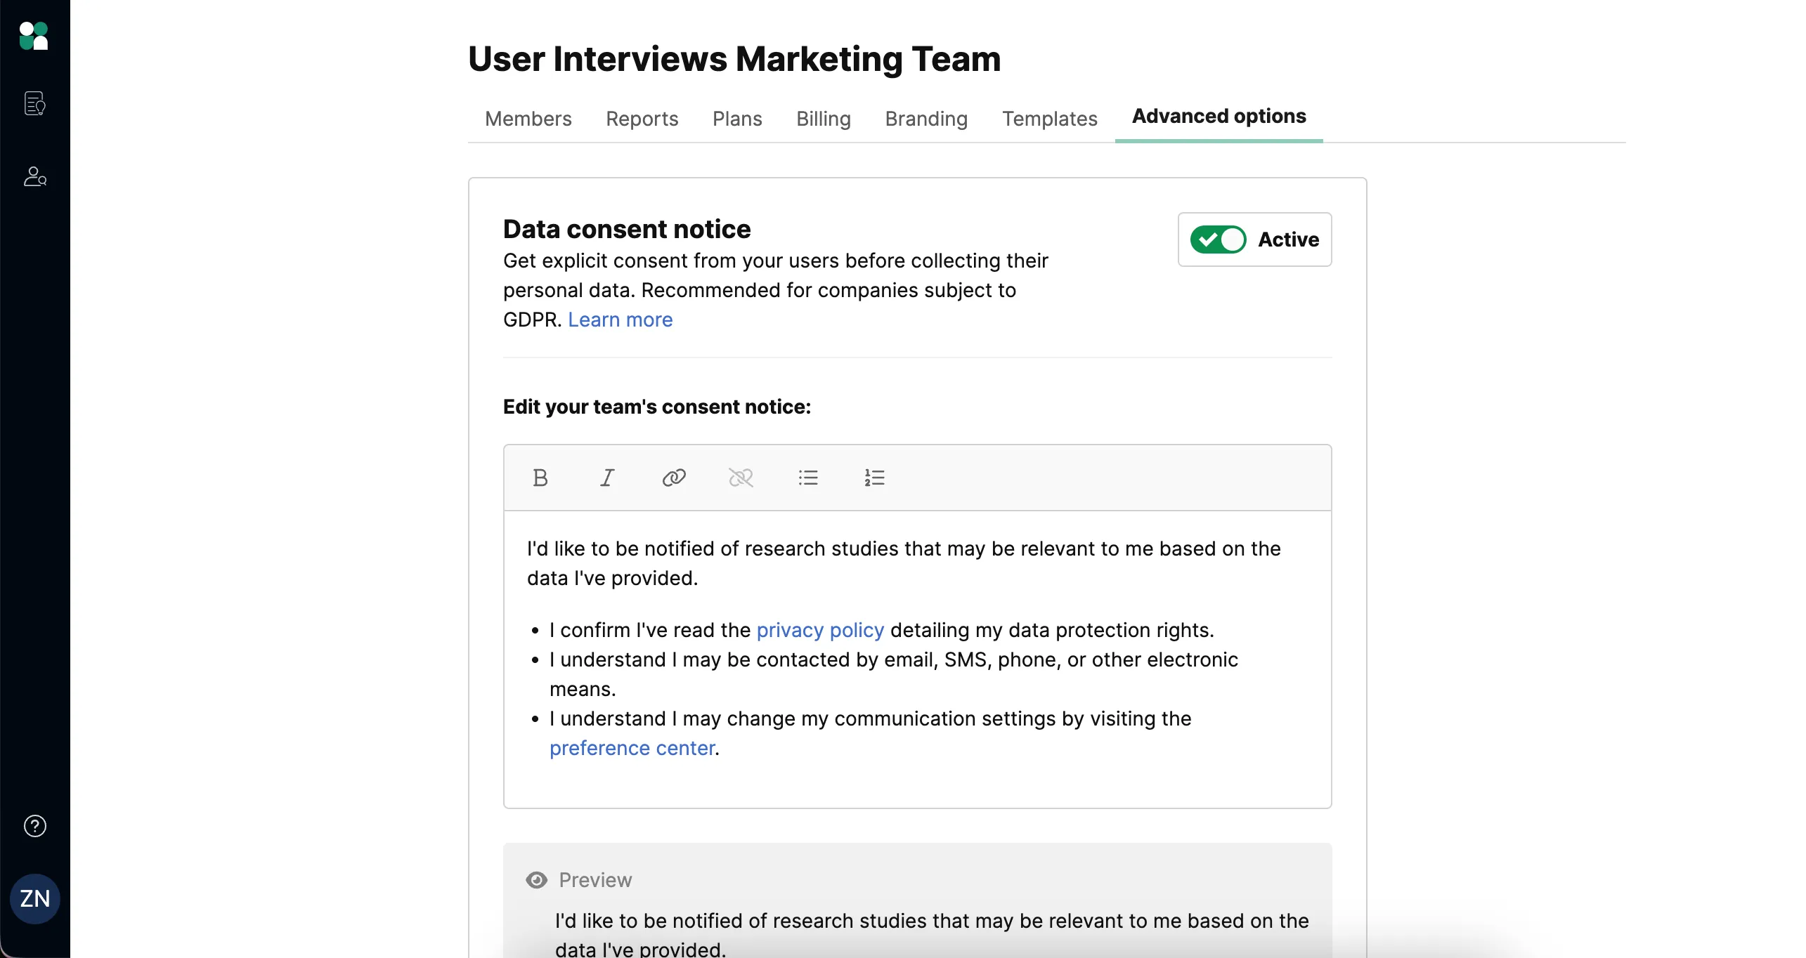Click the 'Data consent notice' heading
1806x958 pixels.
[x=627, y=229]
